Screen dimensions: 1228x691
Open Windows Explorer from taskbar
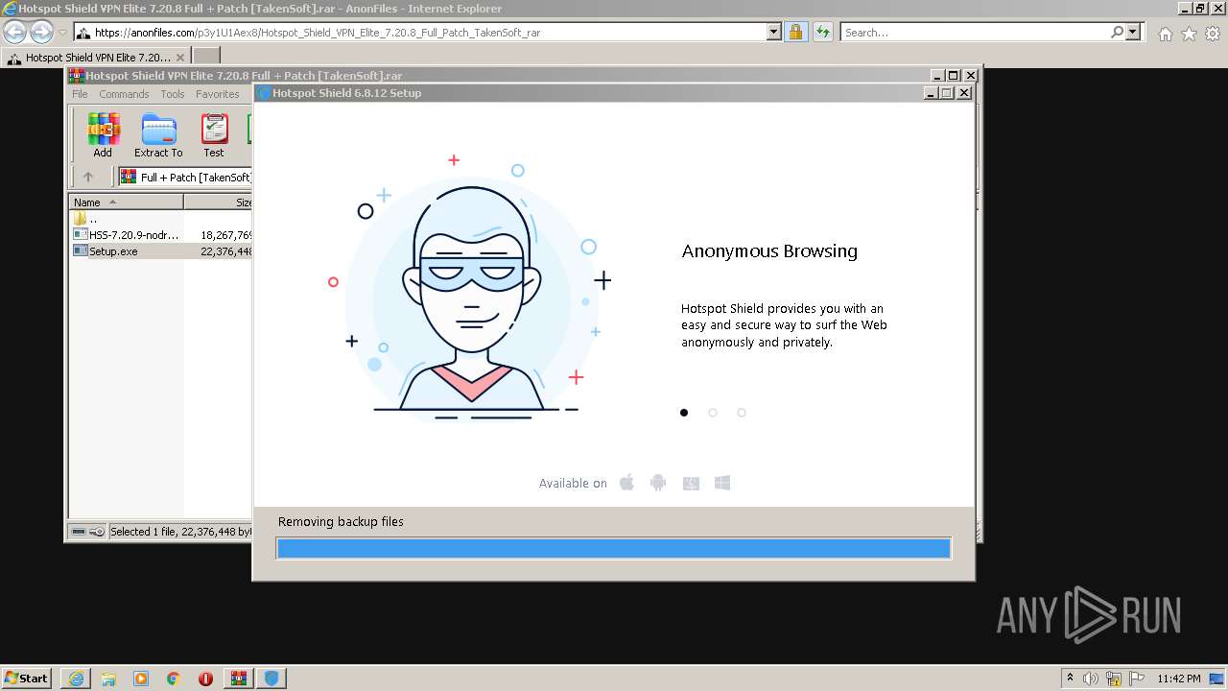108,678
